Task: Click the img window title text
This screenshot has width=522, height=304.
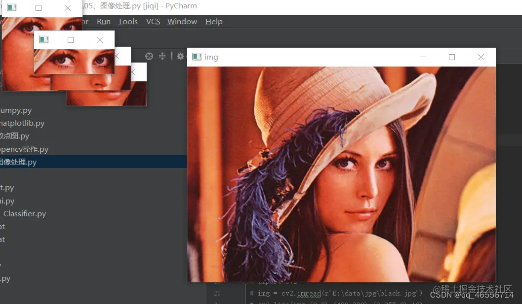Action: (x=211, y=57)
